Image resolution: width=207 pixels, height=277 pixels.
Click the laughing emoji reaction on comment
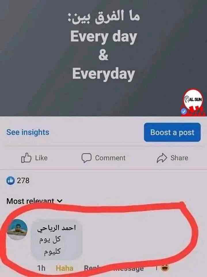pos(165,268)
